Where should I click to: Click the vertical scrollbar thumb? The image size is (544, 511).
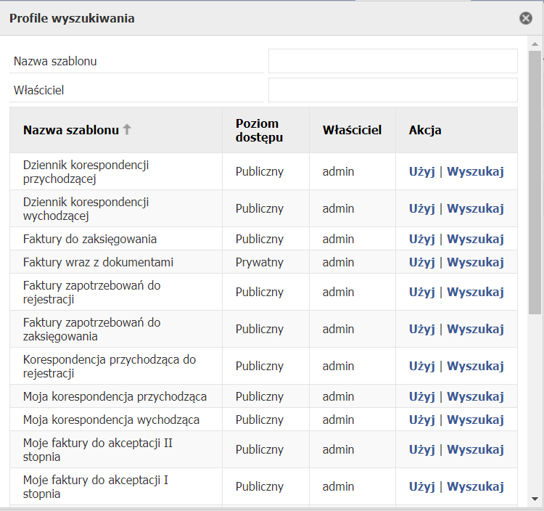[535, 183]
